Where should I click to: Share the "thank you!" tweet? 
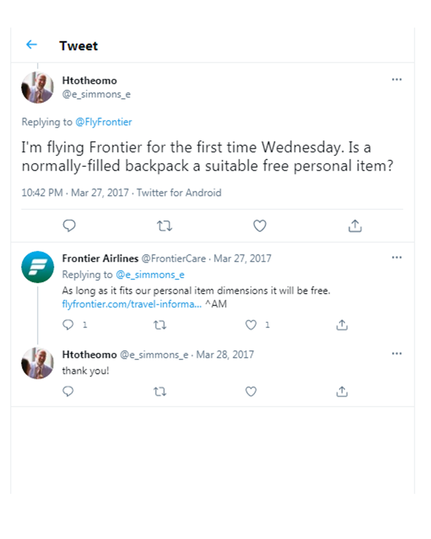pos(342,391)
